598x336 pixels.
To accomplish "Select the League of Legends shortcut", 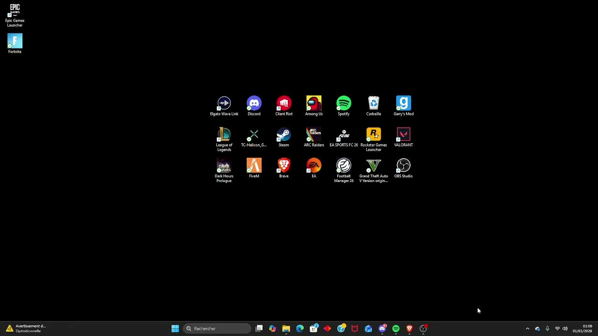I will pos(224,140).
